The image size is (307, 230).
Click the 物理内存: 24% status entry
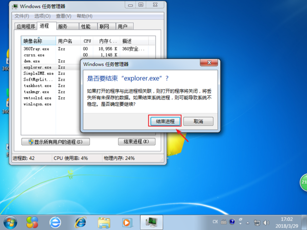119,158
